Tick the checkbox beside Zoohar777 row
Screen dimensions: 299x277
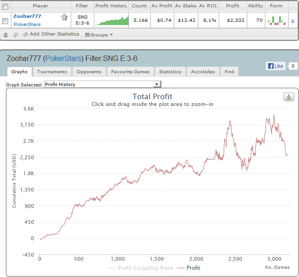point(5,20)
